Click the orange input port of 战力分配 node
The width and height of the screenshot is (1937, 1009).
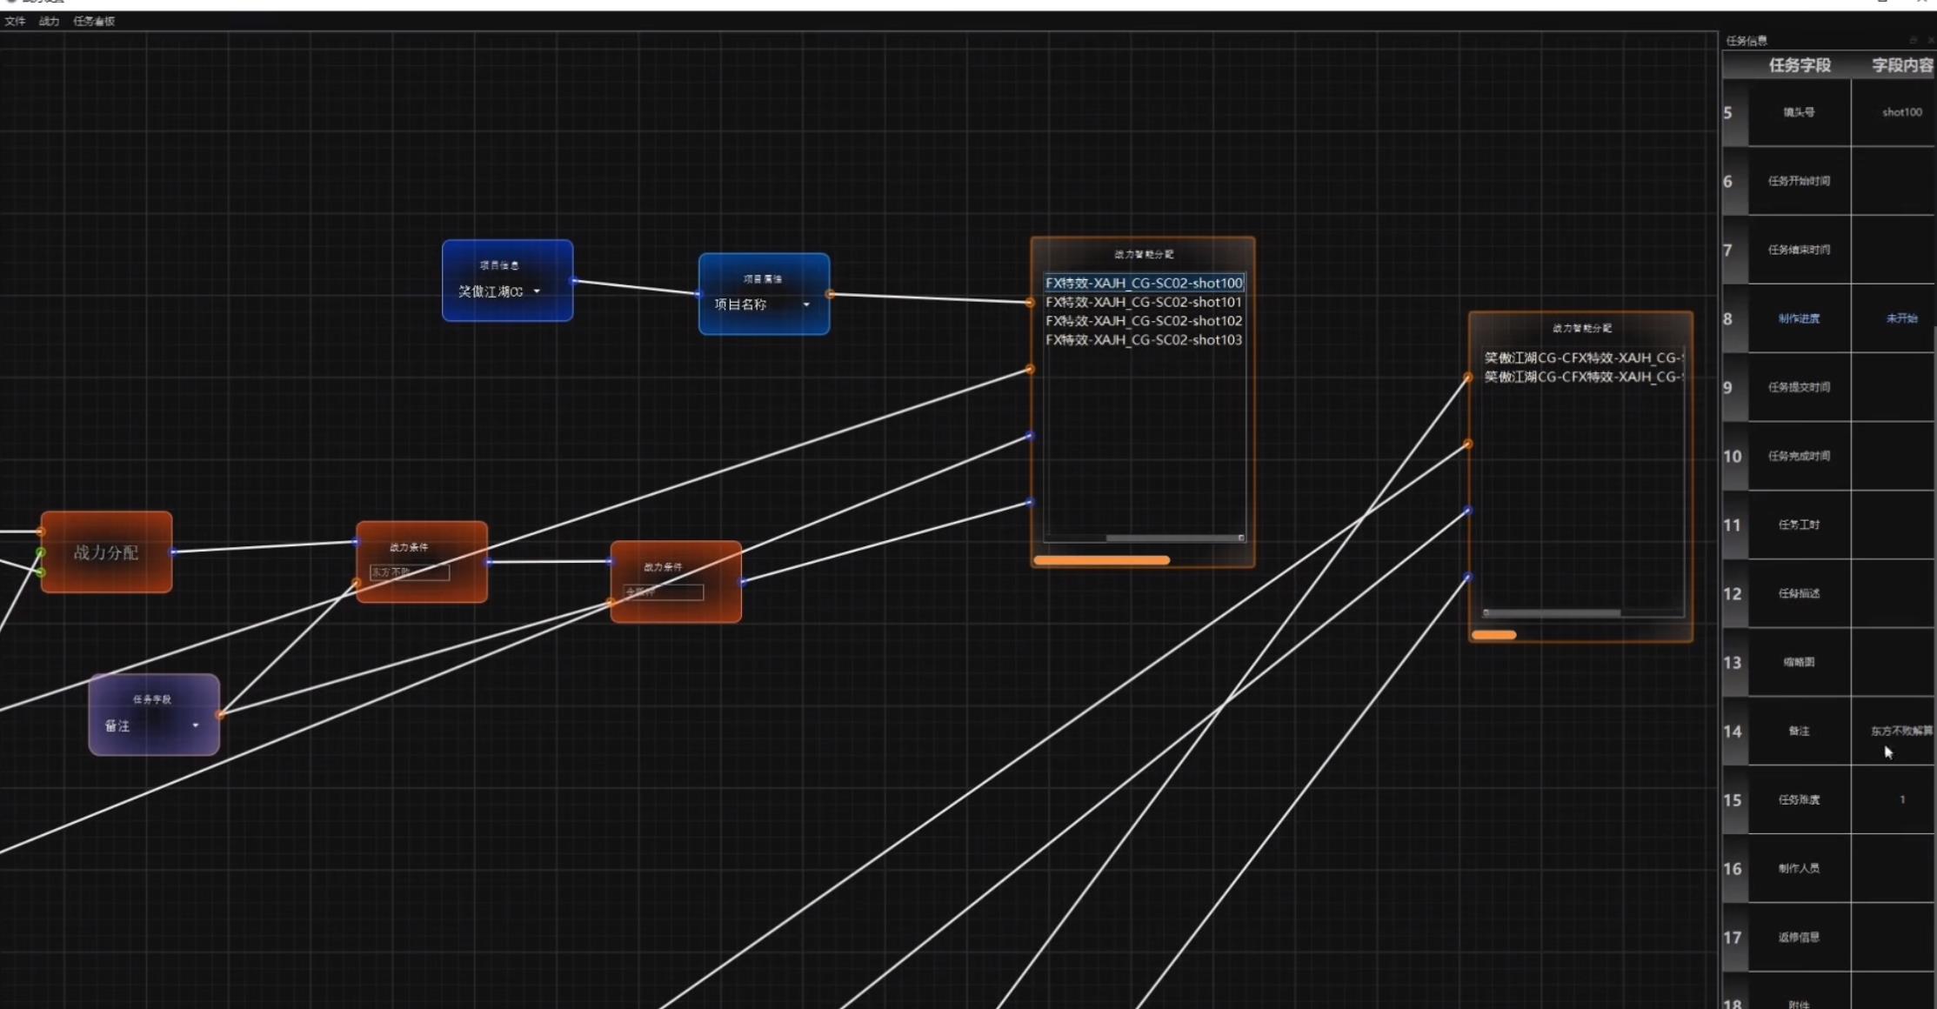coord(41,531)
